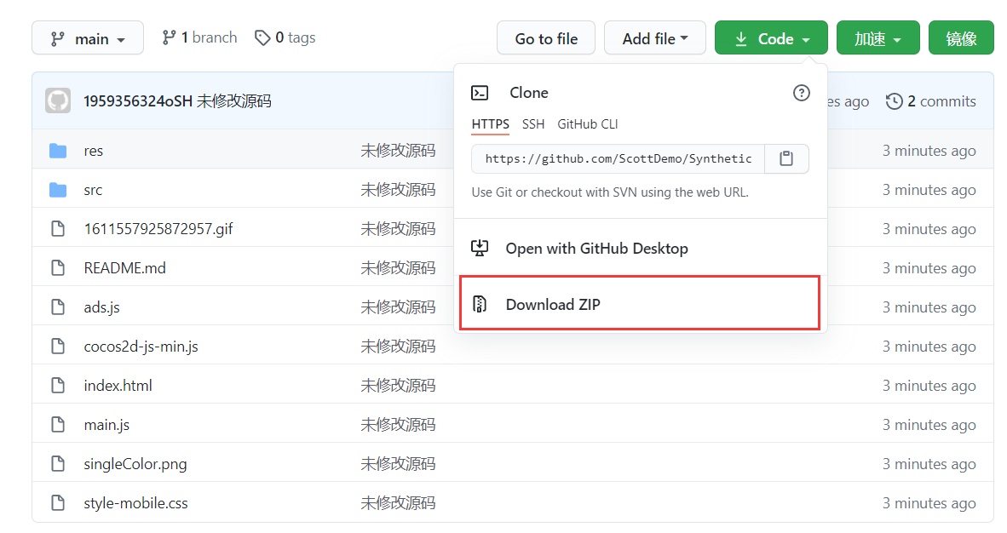
Task: Open singleColor.png file
Action: coord(135,464)
